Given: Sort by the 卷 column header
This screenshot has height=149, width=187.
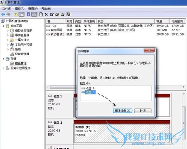Looking at the screenshot, I should [x=56, y=21].
